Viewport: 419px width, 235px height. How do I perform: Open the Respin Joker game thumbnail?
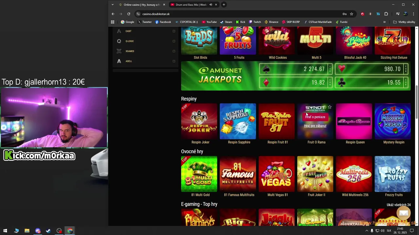(199, 121)
